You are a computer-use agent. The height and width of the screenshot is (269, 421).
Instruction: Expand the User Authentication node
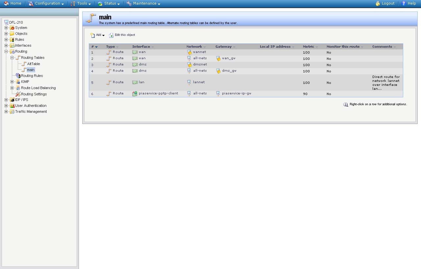(x=6, y=106)
